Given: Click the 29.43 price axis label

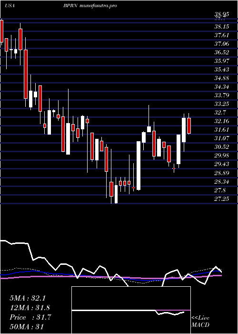Looking at the screenshot, I should point(222,164).
